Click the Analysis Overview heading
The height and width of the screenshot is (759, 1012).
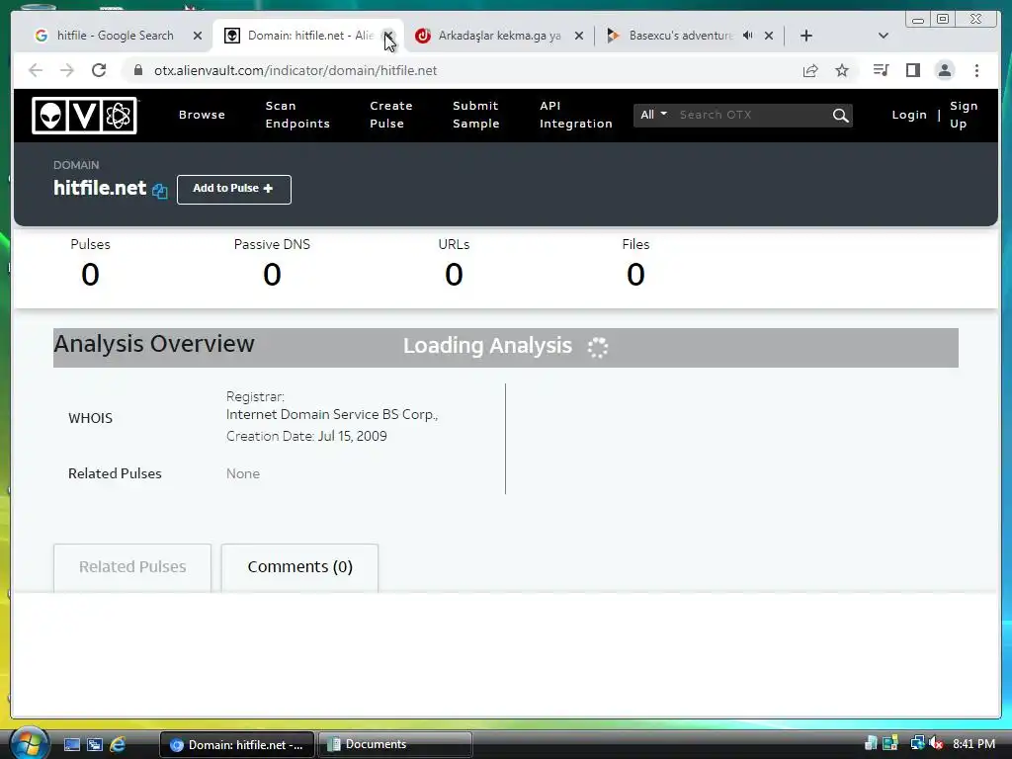154,344
